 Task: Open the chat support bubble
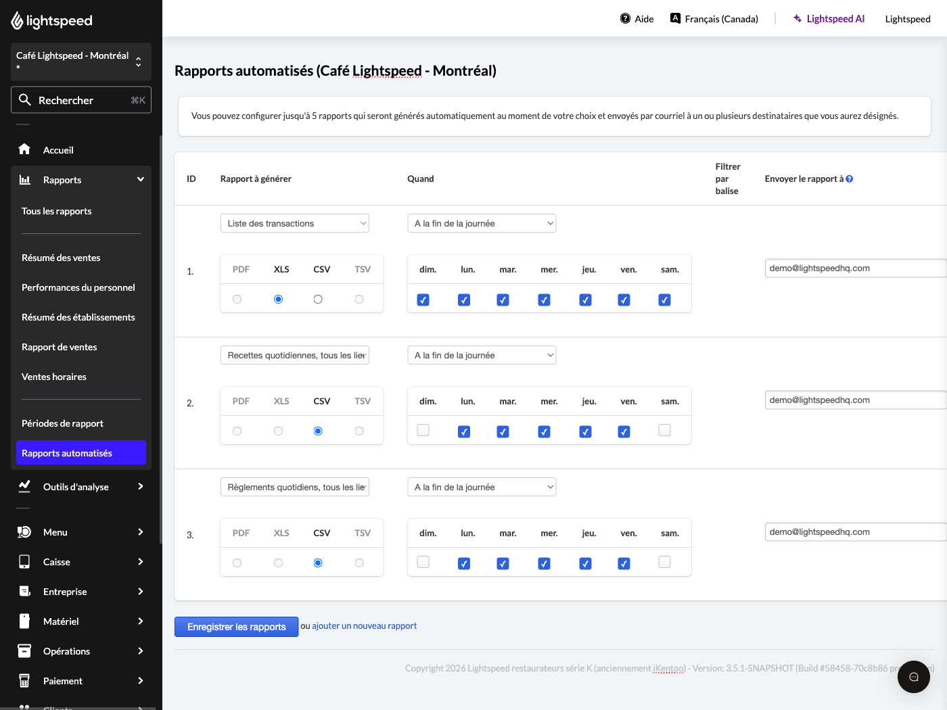click(x=914, y=677)
